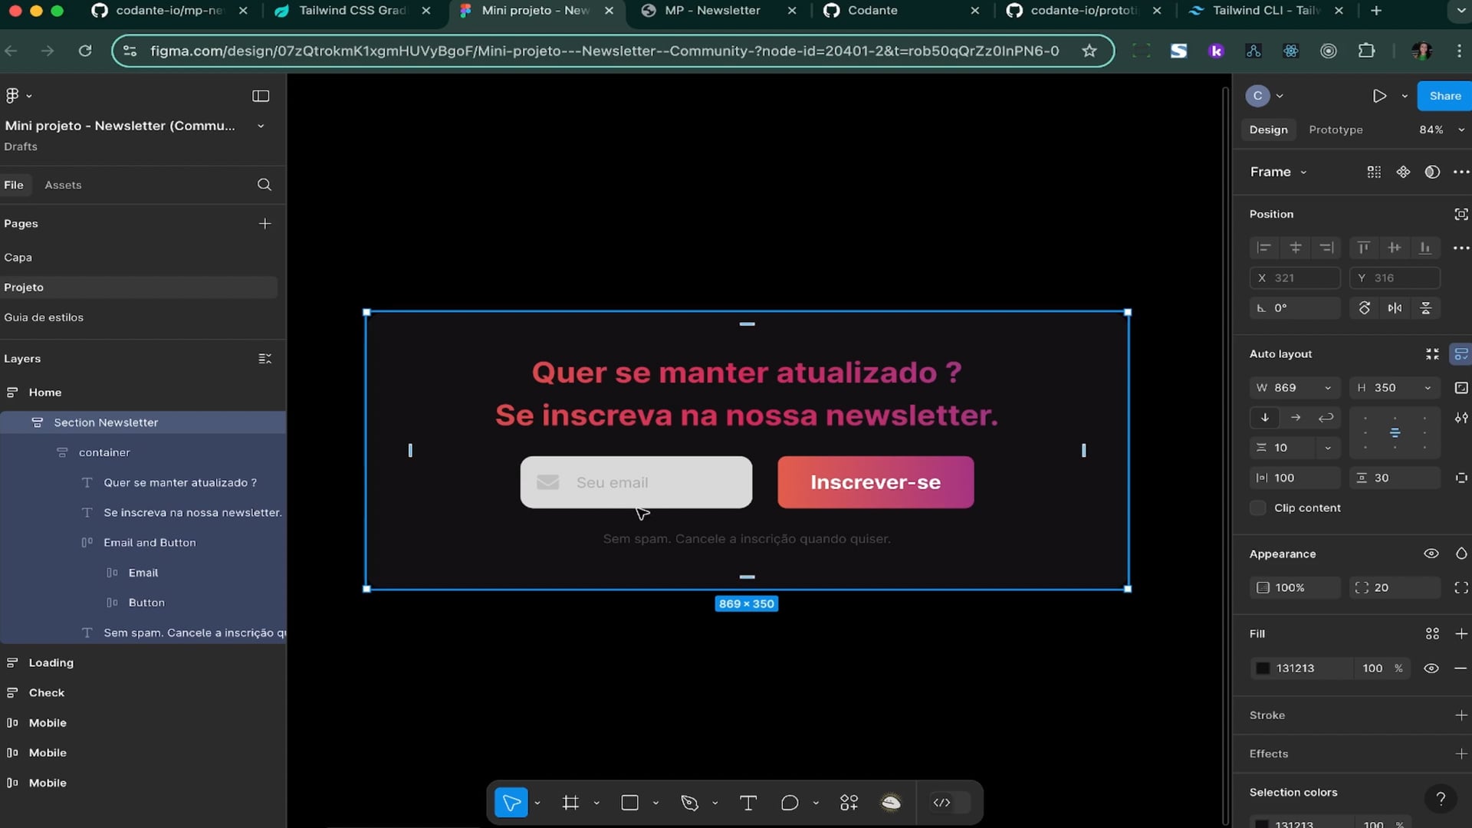
Task: Select the Rectangle shape tool
Action: point(629,803)
